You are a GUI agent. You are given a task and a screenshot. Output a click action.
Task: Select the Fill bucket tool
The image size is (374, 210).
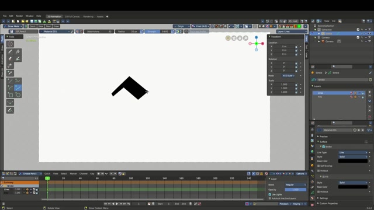[x=18, y=51]
